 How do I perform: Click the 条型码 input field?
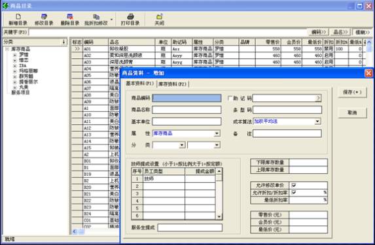coord(287,110)
